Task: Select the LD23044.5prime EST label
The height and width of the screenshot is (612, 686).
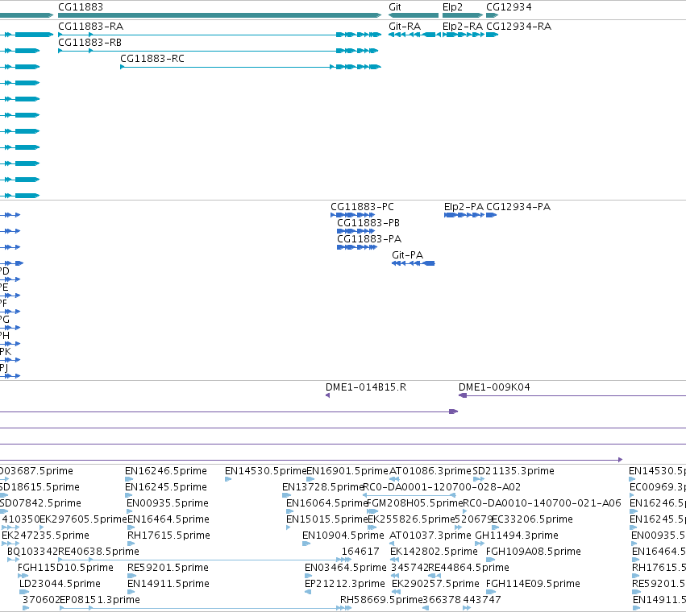Action: [60, 584]
